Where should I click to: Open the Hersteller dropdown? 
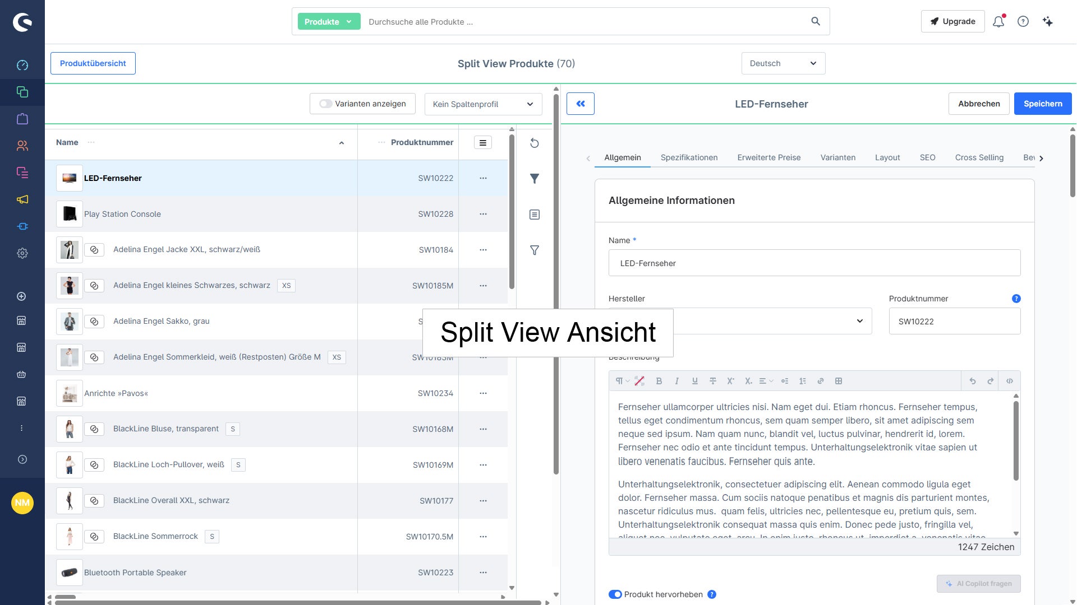point(740,321)
